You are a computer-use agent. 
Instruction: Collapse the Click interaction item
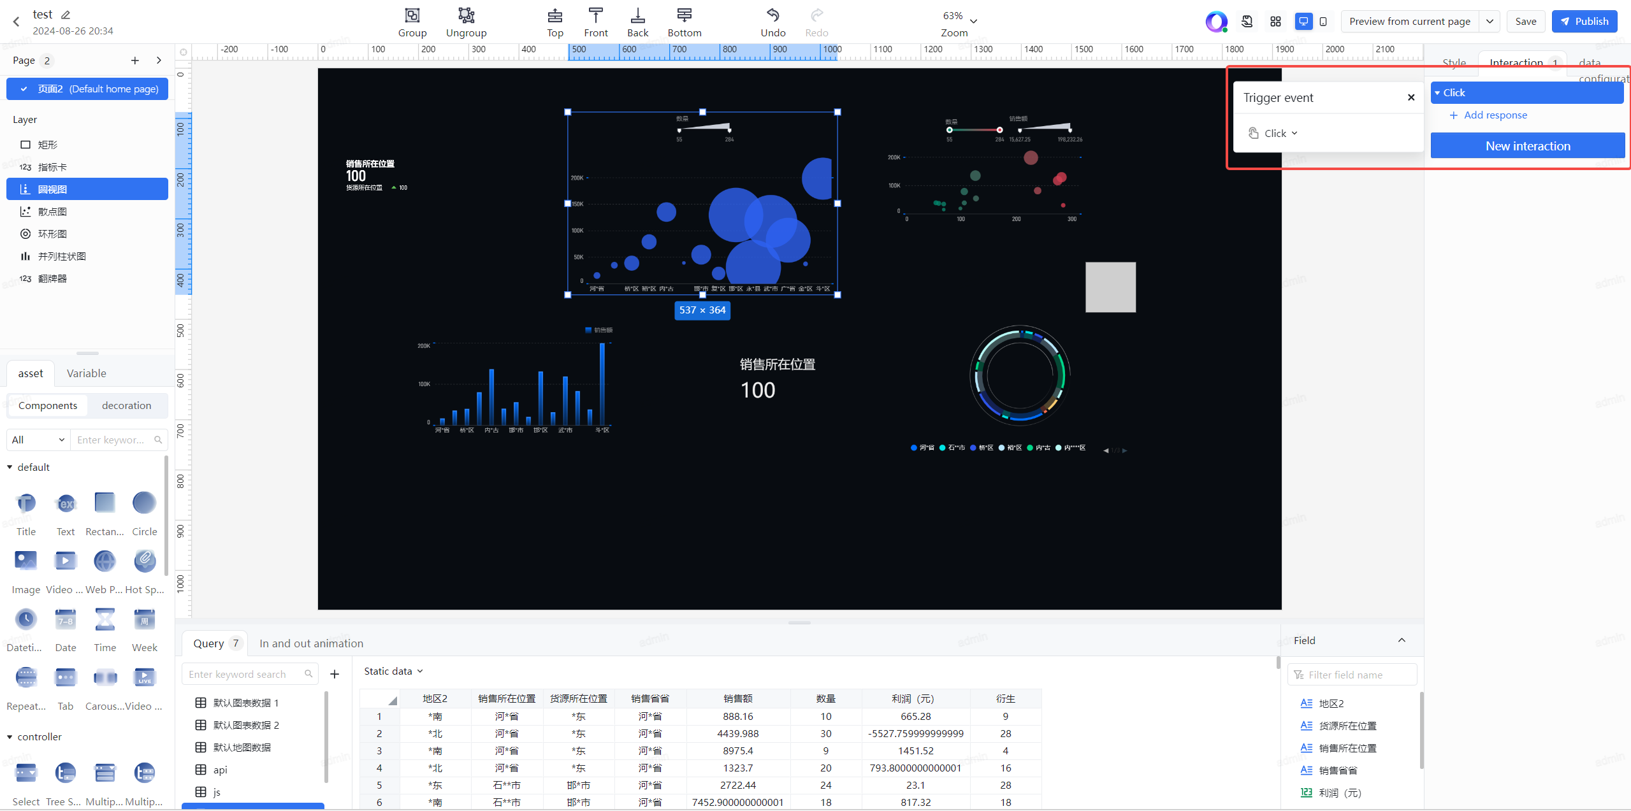(x=1437, y=92)
